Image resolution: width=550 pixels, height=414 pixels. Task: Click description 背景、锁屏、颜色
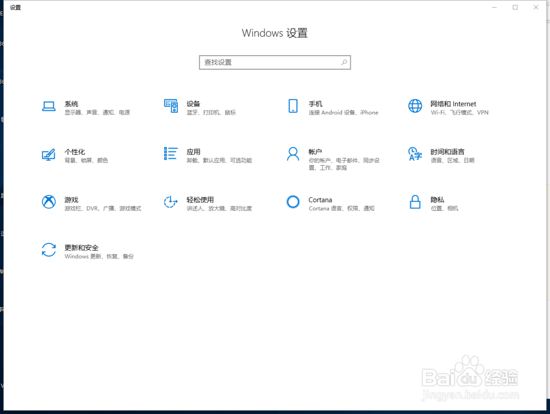click(x=86, y=160)
